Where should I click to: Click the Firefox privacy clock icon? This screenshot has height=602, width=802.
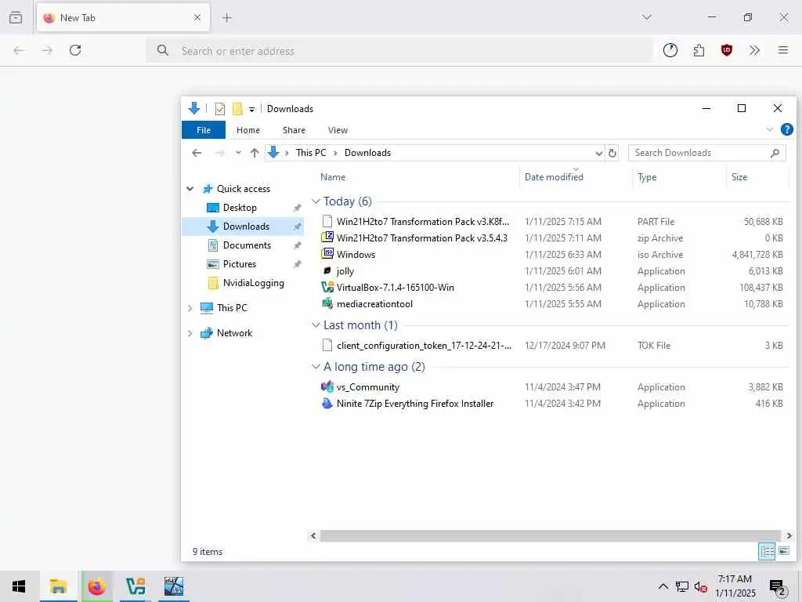[x=670, y=50]
